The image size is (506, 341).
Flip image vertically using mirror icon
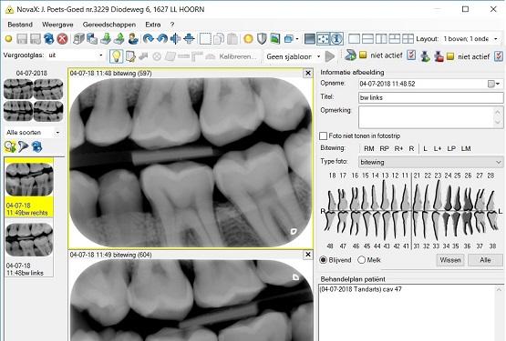189,39
